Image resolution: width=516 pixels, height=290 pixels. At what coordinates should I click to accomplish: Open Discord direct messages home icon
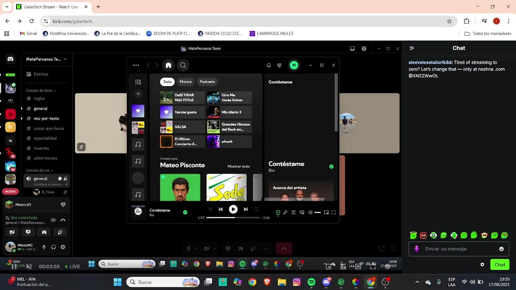coord(10,59)
